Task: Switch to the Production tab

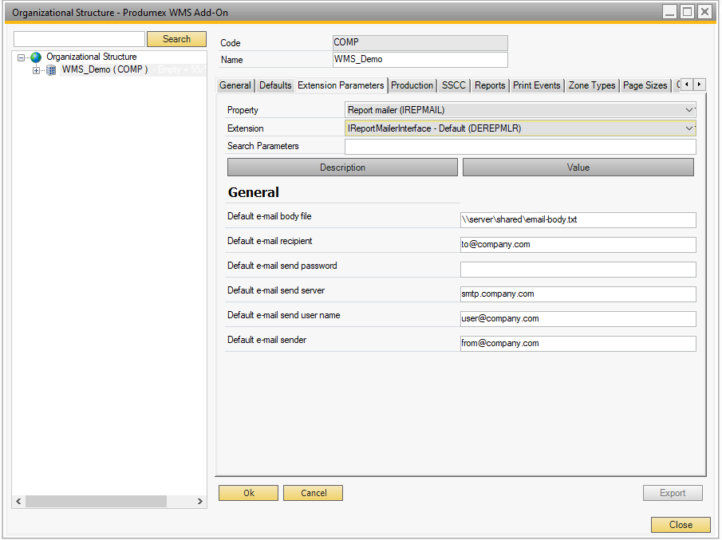Action: (412, 85)
